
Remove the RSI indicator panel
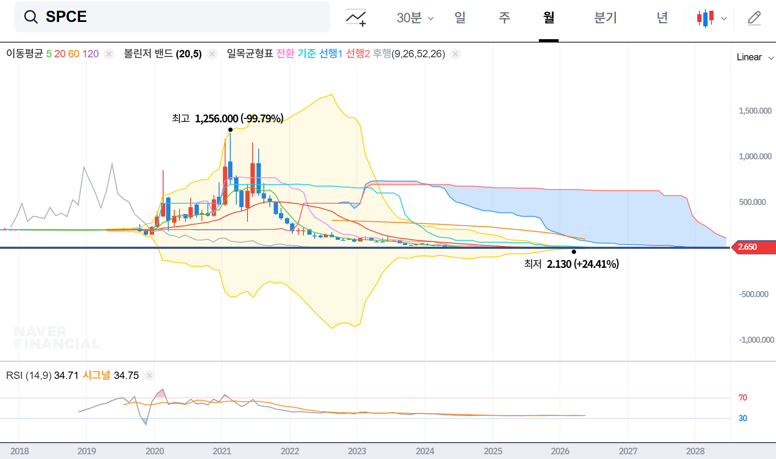click(x=149, y=375)
